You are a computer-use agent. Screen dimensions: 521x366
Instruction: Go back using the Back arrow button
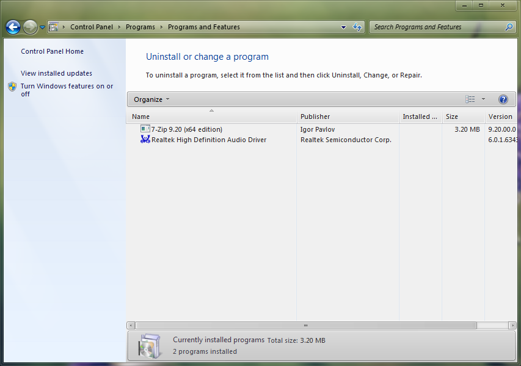click(x=13, y=27)
